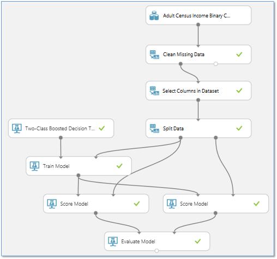Viewport: 277px width, 259px height.
Task: Click the output port of Two-Class Boosted Decision Tree
Action: click(61, 137)
